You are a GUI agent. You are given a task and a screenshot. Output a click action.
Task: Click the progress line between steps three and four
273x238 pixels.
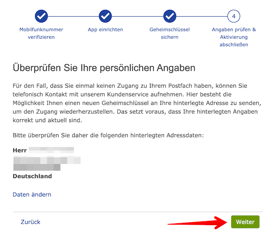(202, 16)
